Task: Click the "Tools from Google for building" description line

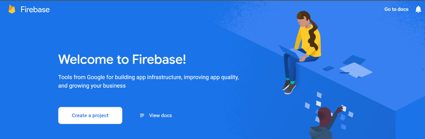Action: click(x=148, y=77)
